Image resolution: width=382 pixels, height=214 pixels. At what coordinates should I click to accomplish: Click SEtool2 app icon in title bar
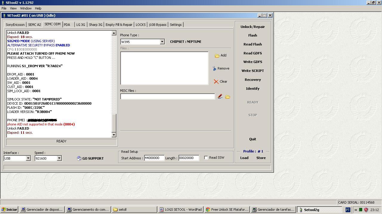(x=3, y=3)
